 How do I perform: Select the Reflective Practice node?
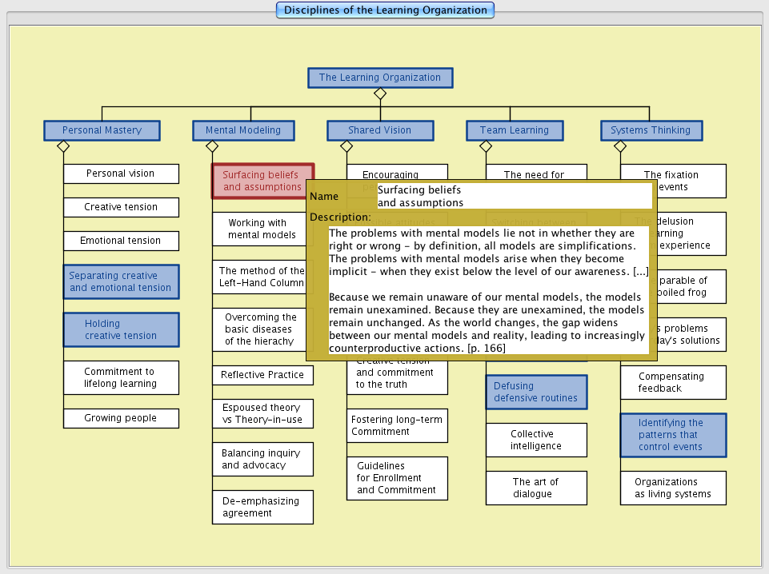coord(262,375)
